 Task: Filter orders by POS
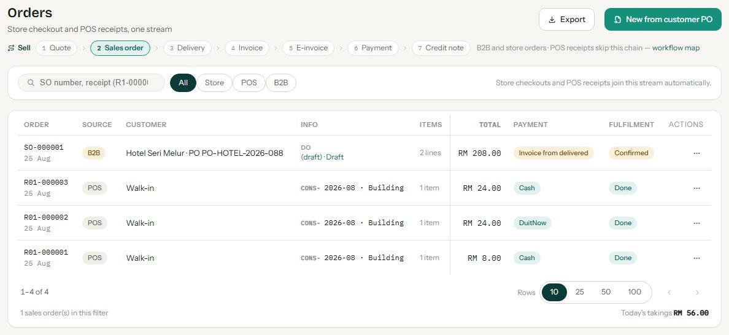[x=249, y=83]
